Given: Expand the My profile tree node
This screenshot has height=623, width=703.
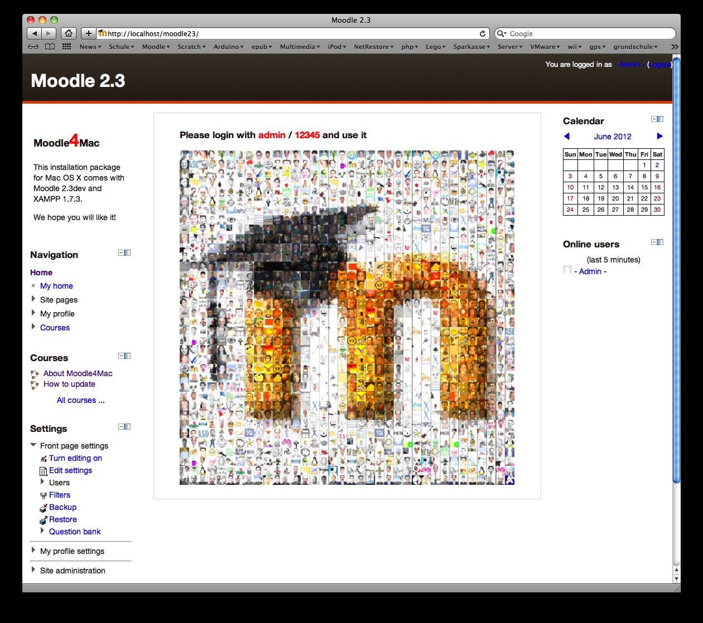Looking at the screenshot, I should [x=33, y=313].
